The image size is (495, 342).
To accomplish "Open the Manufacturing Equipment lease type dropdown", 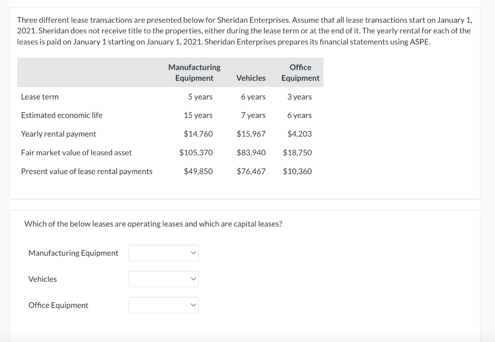I will coord(163,253).
